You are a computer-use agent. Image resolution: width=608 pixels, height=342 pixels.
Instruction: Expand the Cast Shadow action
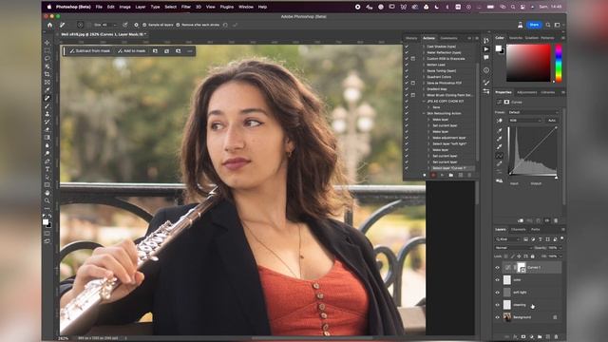tap(424, 47)
